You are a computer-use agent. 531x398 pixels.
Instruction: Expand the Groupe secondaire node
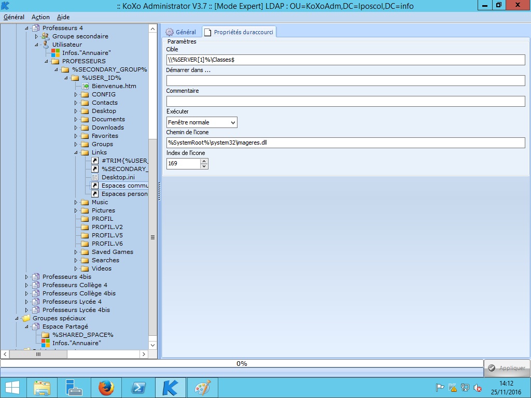[x=37, y=36]
